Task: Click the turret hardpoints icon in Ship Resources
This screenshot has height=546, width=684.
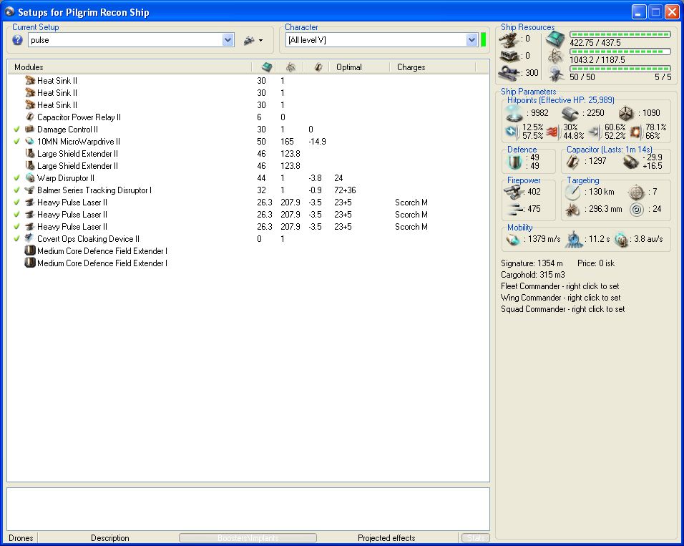Action: pyautogui.click(x=509, y=40)
